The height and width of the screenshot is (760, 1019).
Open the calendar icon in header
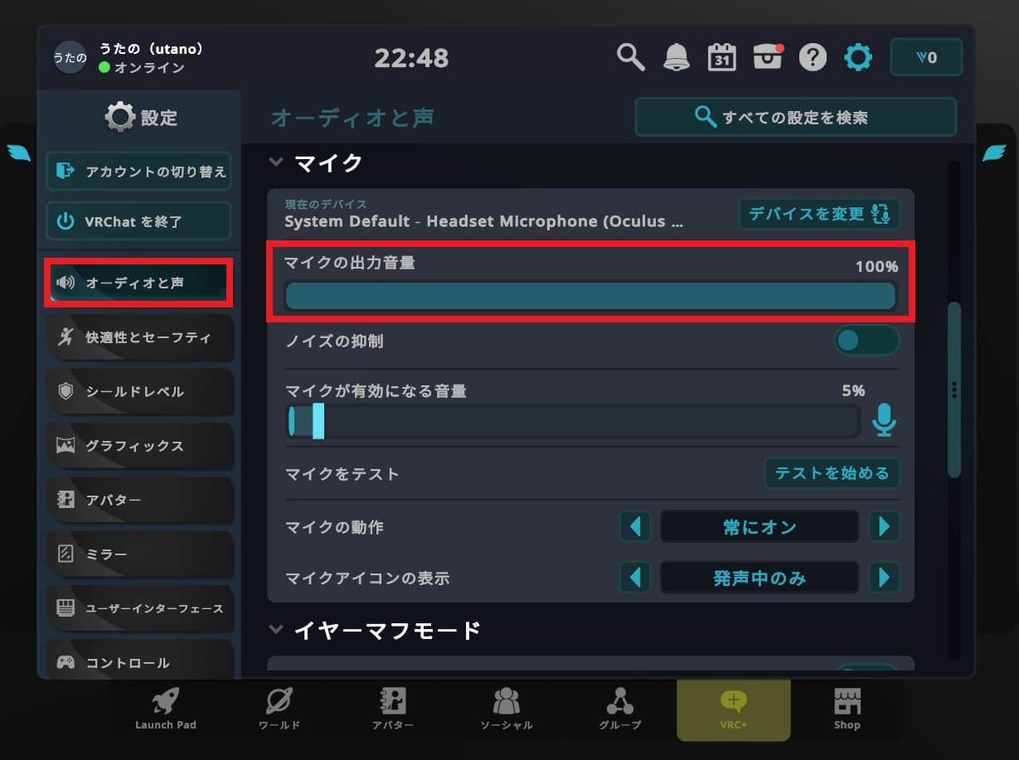click(721, 57)
